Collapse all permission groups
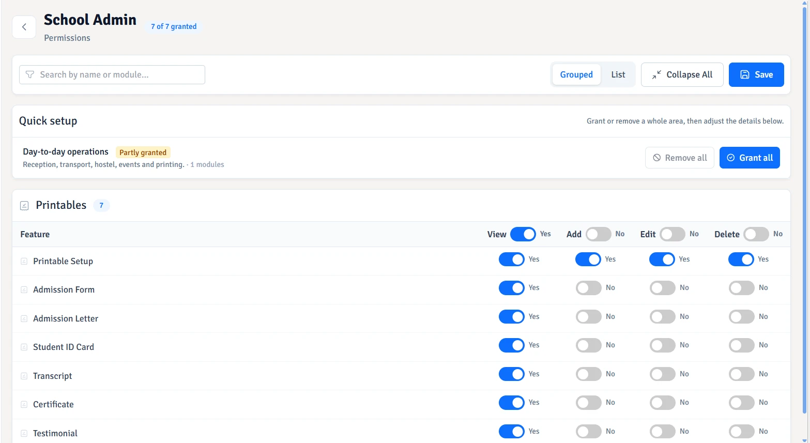The image size is (810, 443). pos(682,74)
